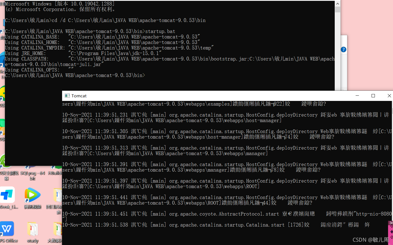Click the command prompt scrollbar thumb
The image size is (393, 245).
(x=338, y=9)
